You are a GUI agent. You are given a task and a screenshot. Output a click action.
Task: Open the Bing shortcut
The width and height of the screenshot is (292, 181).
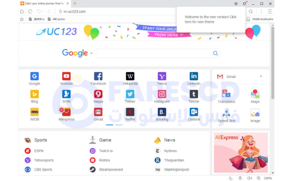pyautogui.click(x=34, y=94)
